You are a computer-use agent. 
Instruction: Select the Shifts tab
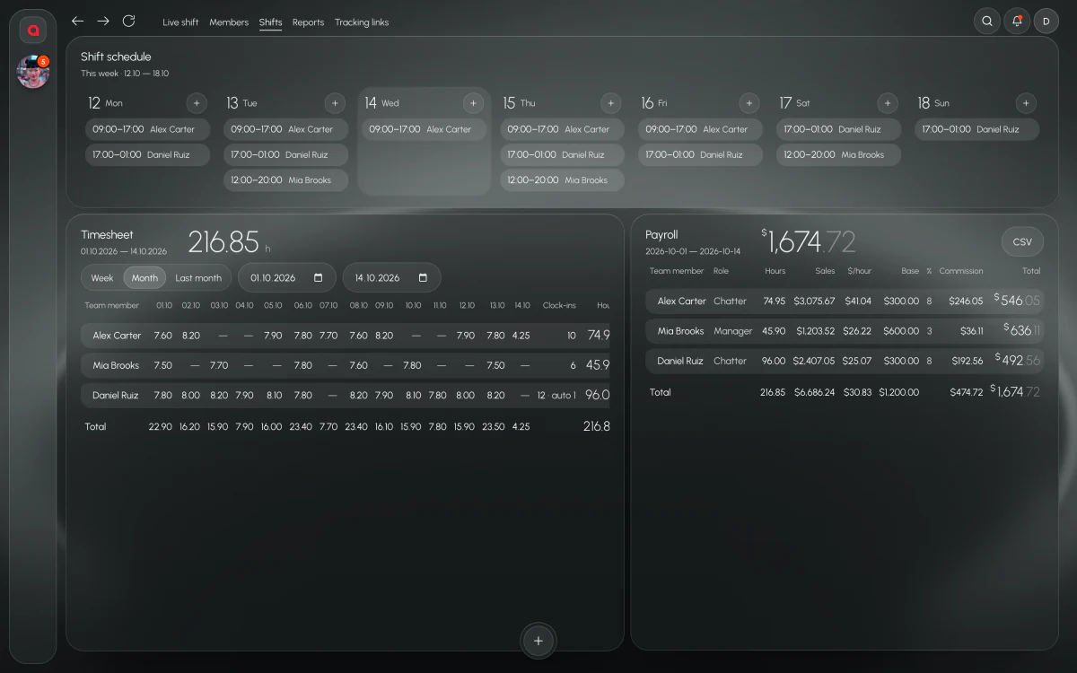point(270,22)
